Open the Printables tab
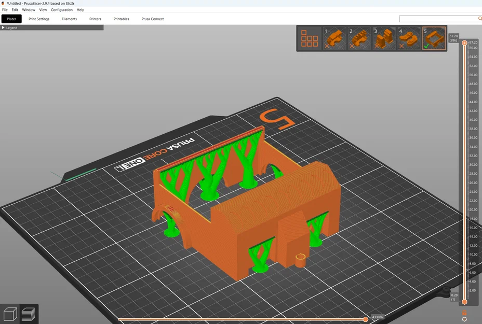The width and height of the screenshot is (482, 324). 122,19
